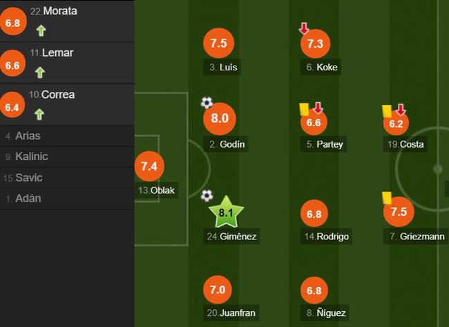Click the goal ball icon beside Giménez

pyautogui.click(x=207, y=196)
